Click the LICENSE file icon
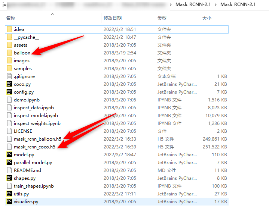The image size is (269, 207). pyautogui.click(x=9, y=131)
